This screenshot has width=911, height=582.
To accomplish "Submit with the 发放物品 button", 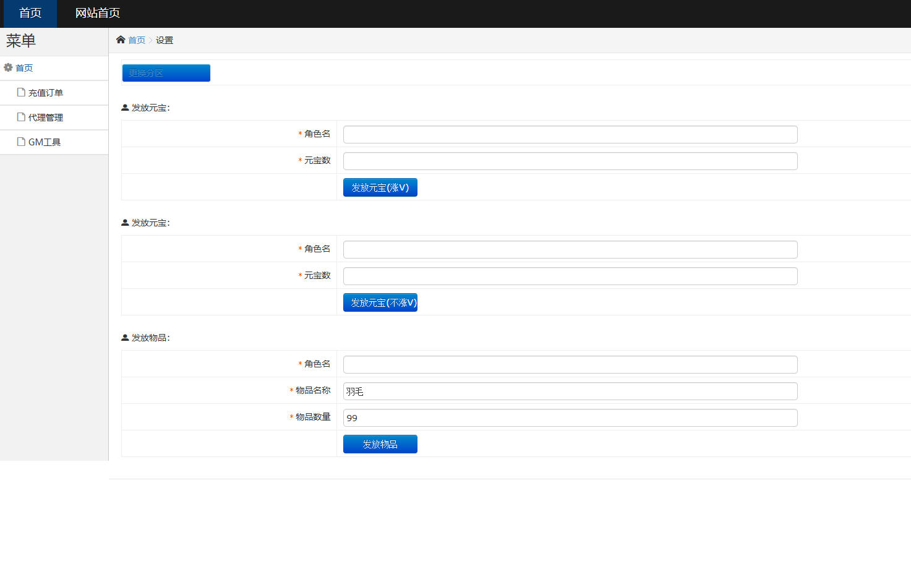I will (x=380, y=444).
